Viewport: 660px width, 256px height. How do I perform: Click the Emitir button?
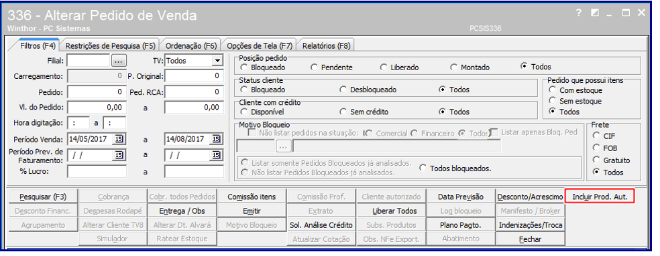[252, 211]
